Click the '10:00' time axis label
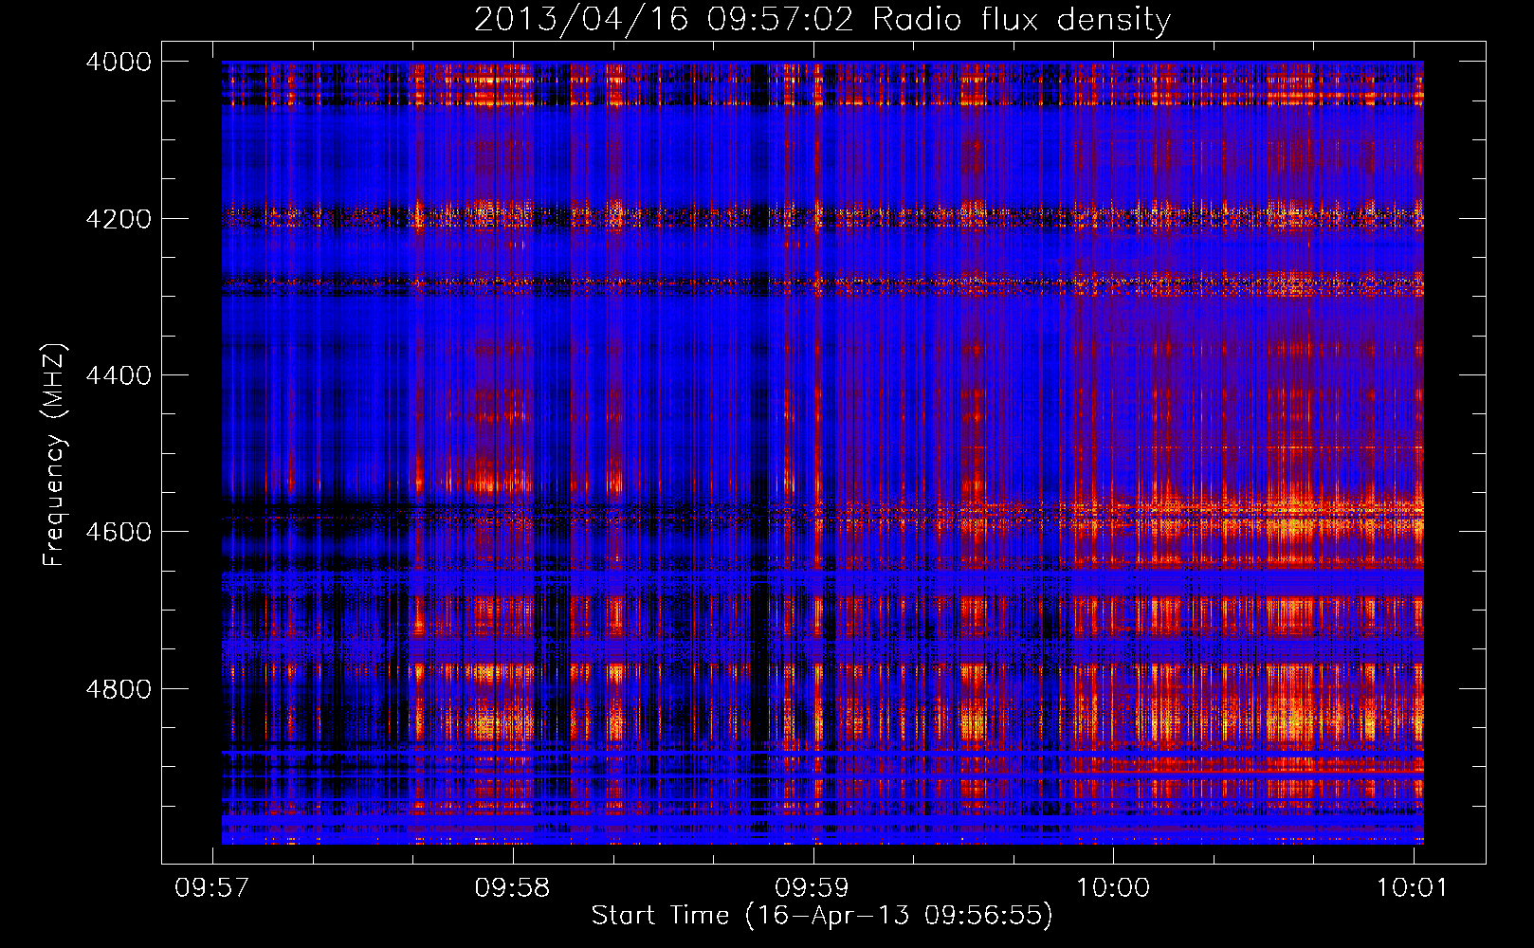Viewport: 1534px width, 948px height. 1113,887
